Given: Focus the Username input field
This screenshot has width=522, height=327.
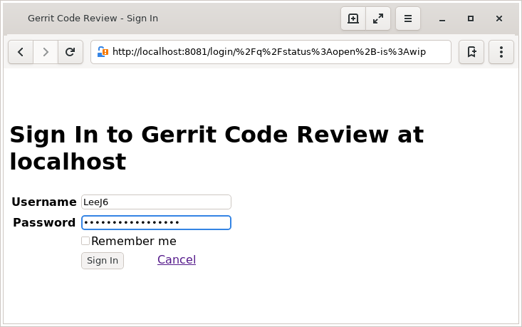Looking at the screenshot, I should 156,202.
